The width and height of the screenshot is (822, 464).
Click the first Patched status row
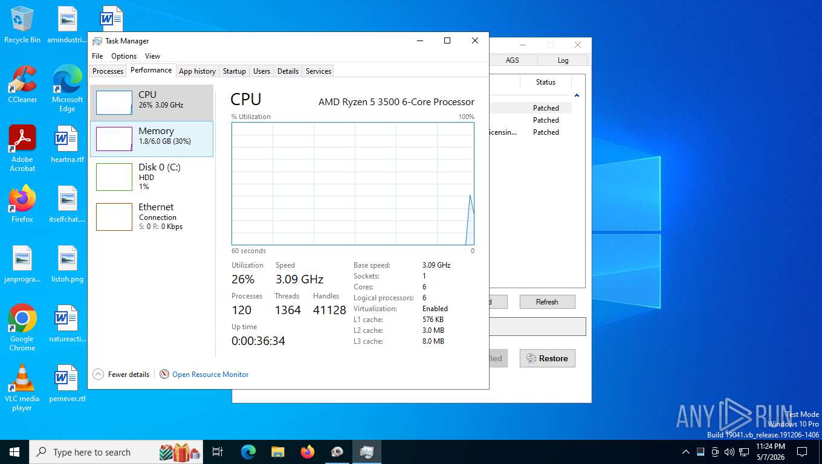(x=546, y=108)
